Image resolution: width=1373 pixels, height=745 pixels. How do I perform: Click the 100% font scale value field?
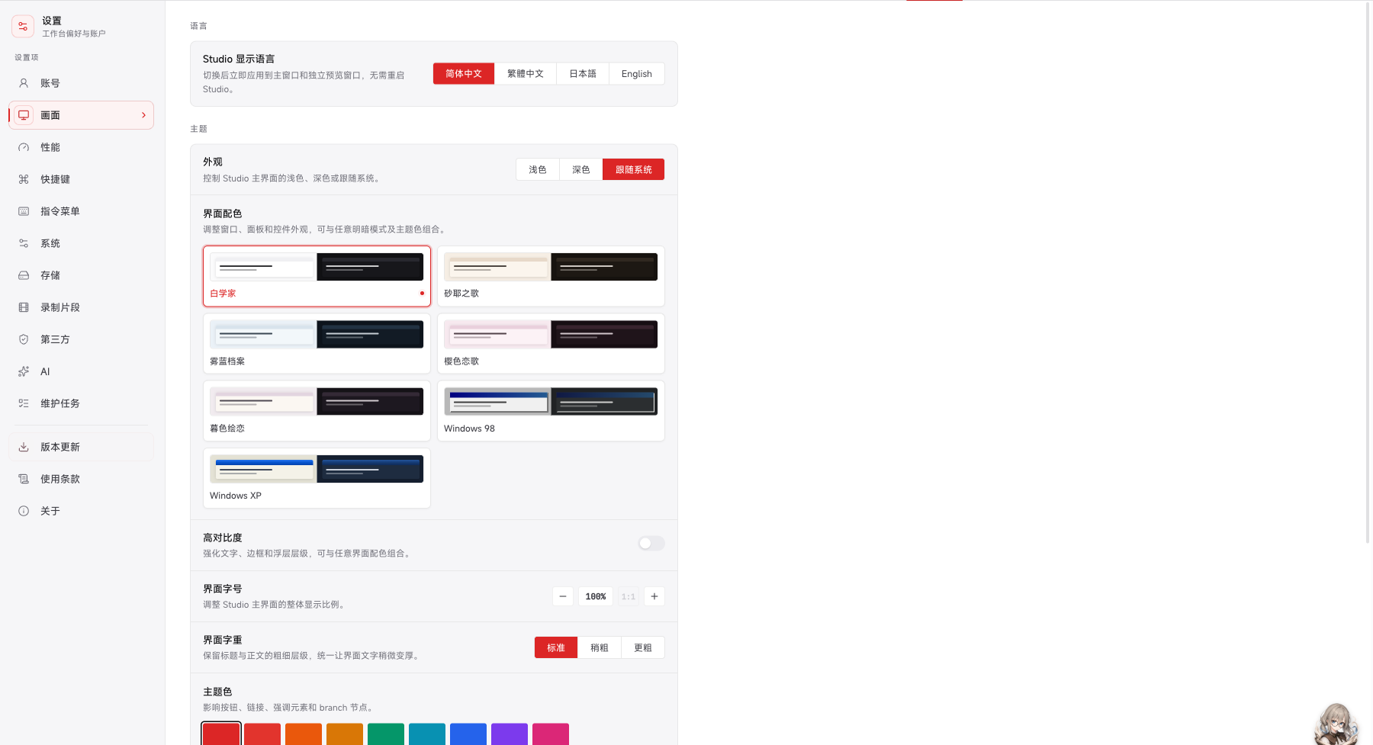click(x=596, y=596)
